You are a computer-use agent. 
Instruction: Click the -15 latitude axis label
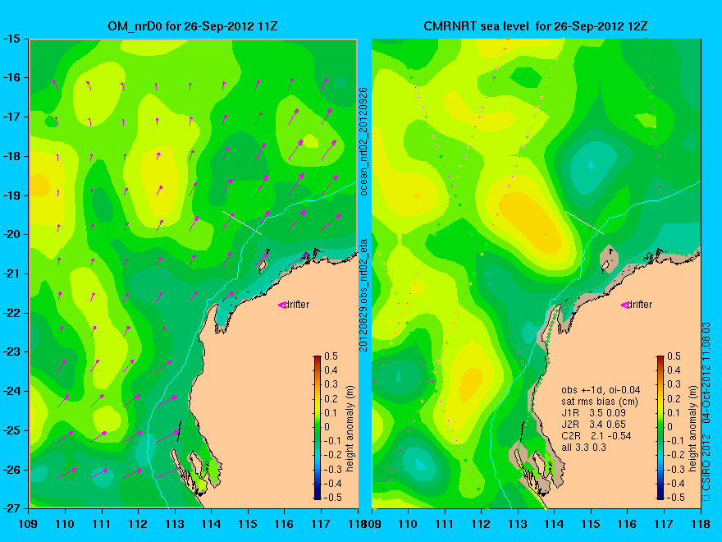[x=11, y=39]
